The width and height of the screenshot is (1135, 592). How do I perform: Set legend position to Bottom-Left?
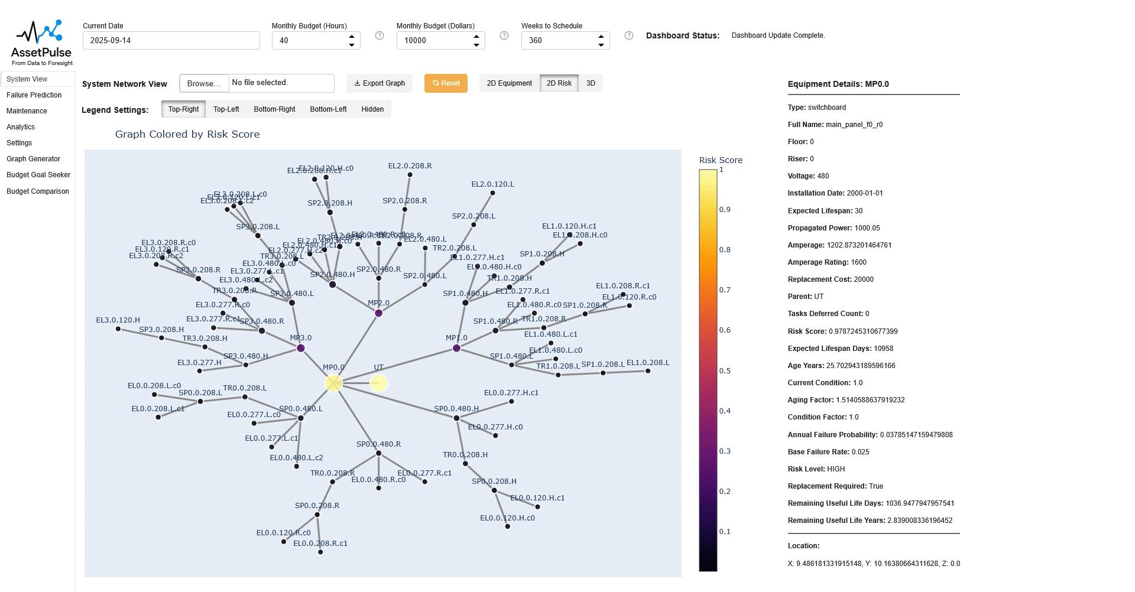click(328, 109)
